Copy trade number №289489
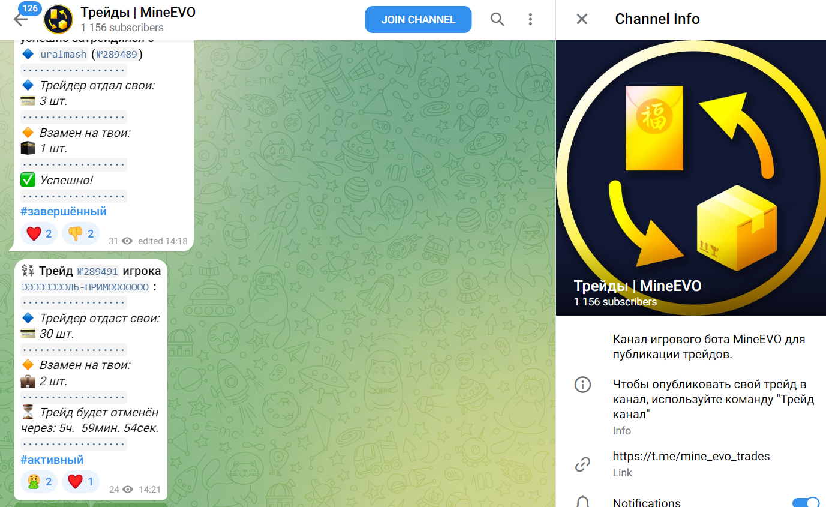This screenshot has width=826, height=507. point(116,54)
